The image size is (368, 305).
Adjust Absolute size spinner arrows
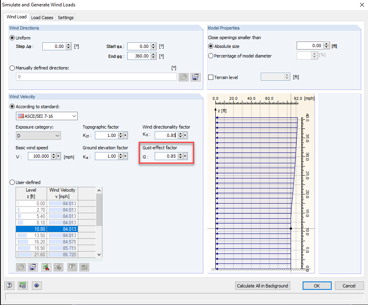click(x=327, y=46)
